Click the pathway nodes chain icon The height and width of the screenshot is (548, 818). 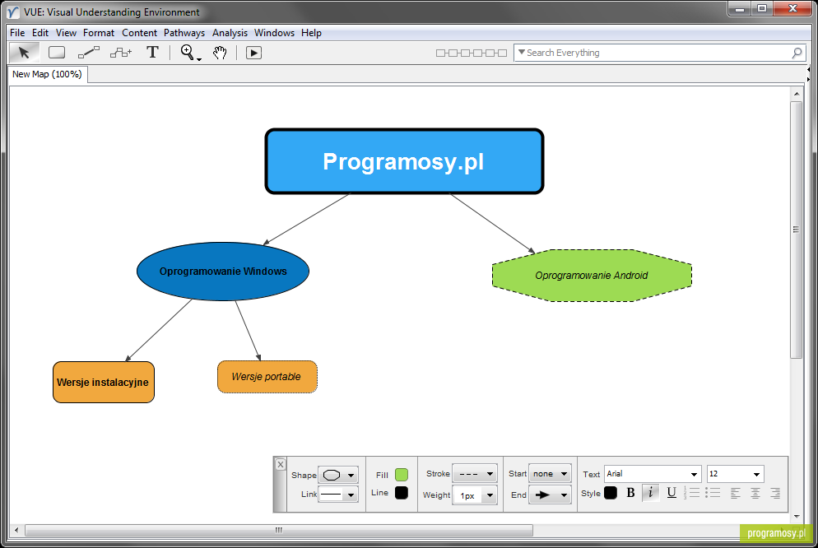tap(471, 53)
